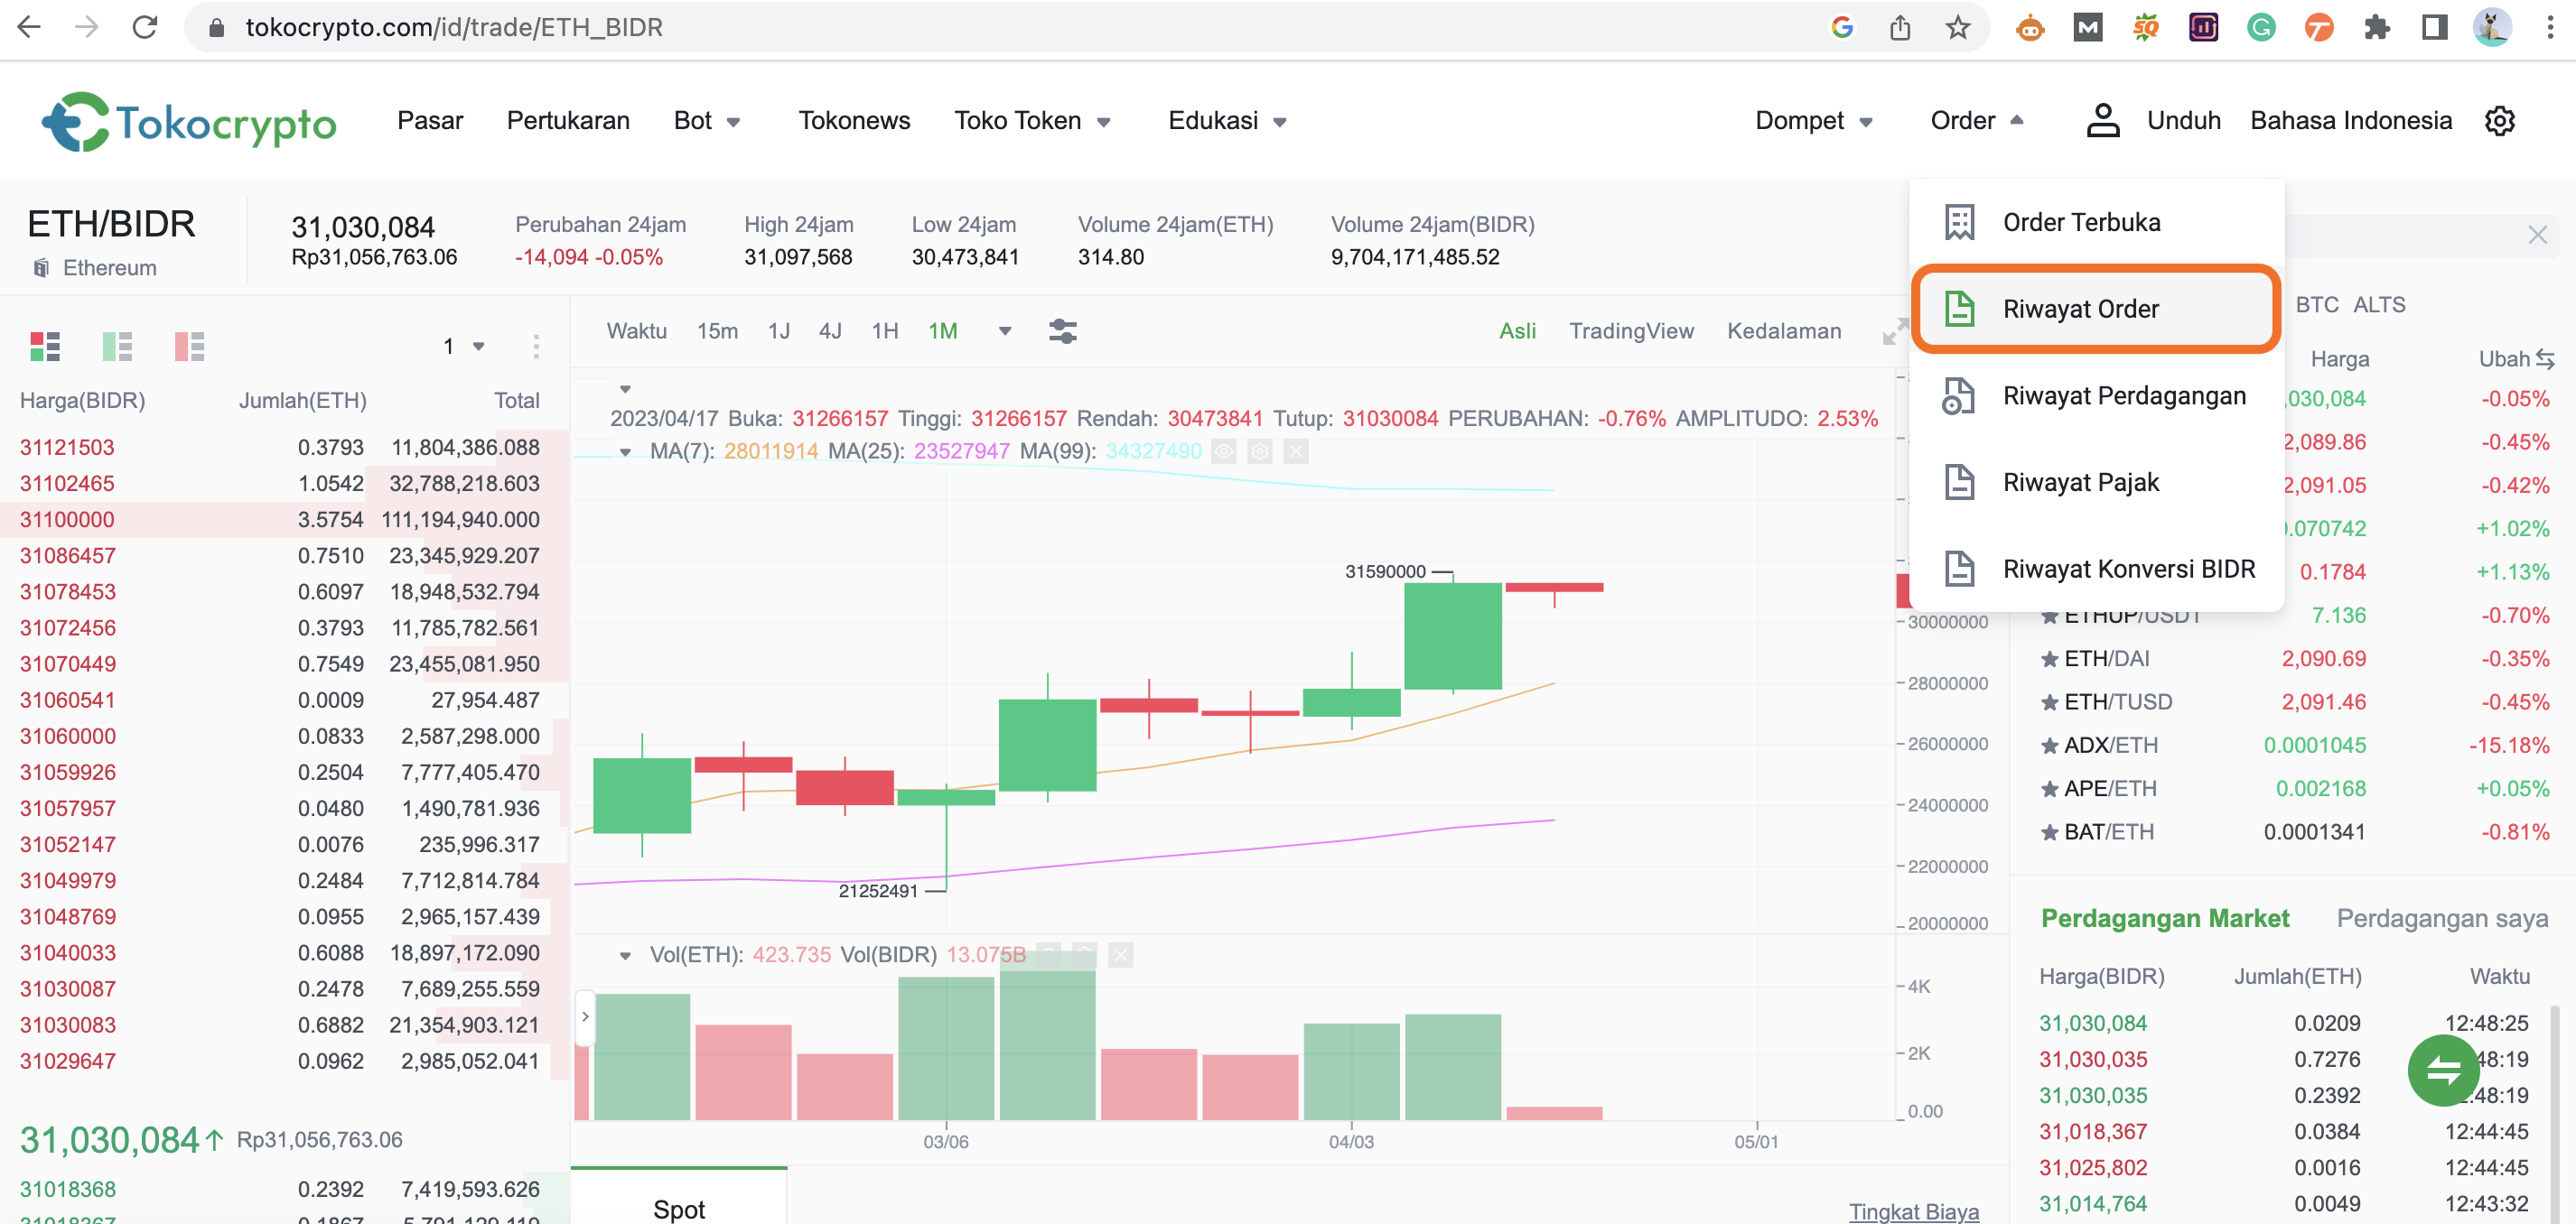Click order book price 31100000 row
This screenshot has height=1224, width=2576.
[284, 520]
